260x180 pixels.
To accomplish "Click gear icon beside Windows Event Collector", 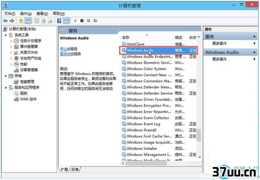I will [x=124, y=118].
